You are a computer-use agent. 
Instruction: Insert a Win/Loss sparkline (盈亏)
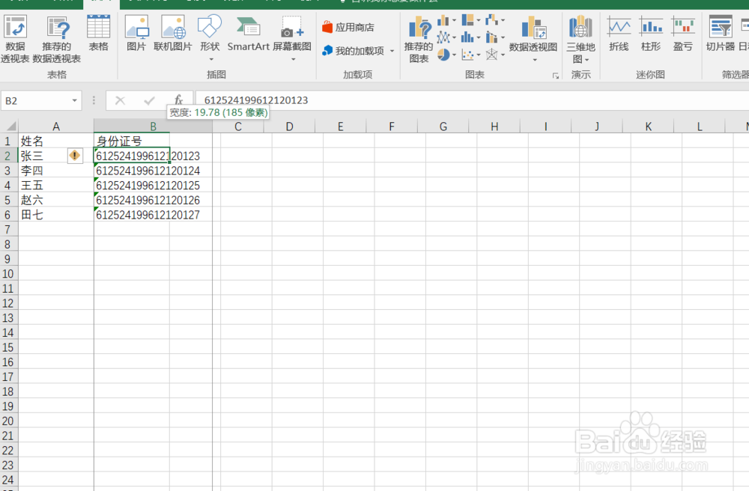pyautogui.click(x=682, y=34)
